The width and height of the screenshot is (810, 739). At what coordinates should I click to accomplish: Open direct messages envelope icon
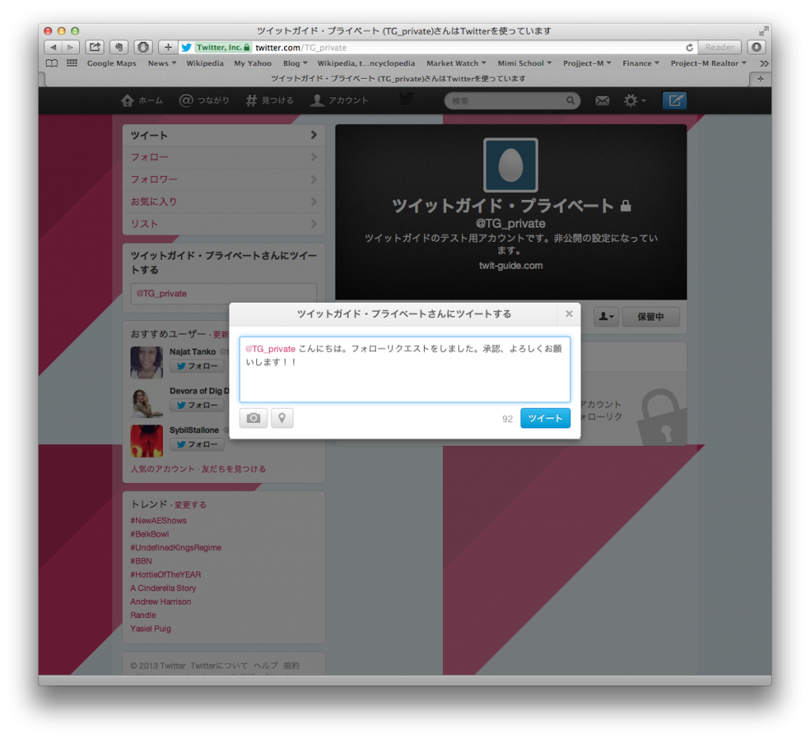(x=602, y=100)
